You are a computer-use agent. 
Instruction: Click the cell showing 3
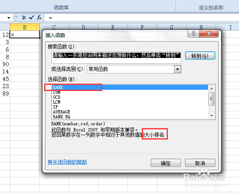[5, 42]
